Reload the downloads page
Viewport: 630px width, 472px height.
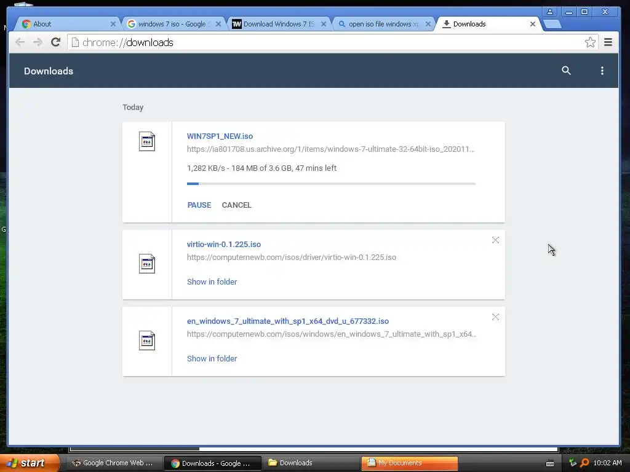click(56, 42)
